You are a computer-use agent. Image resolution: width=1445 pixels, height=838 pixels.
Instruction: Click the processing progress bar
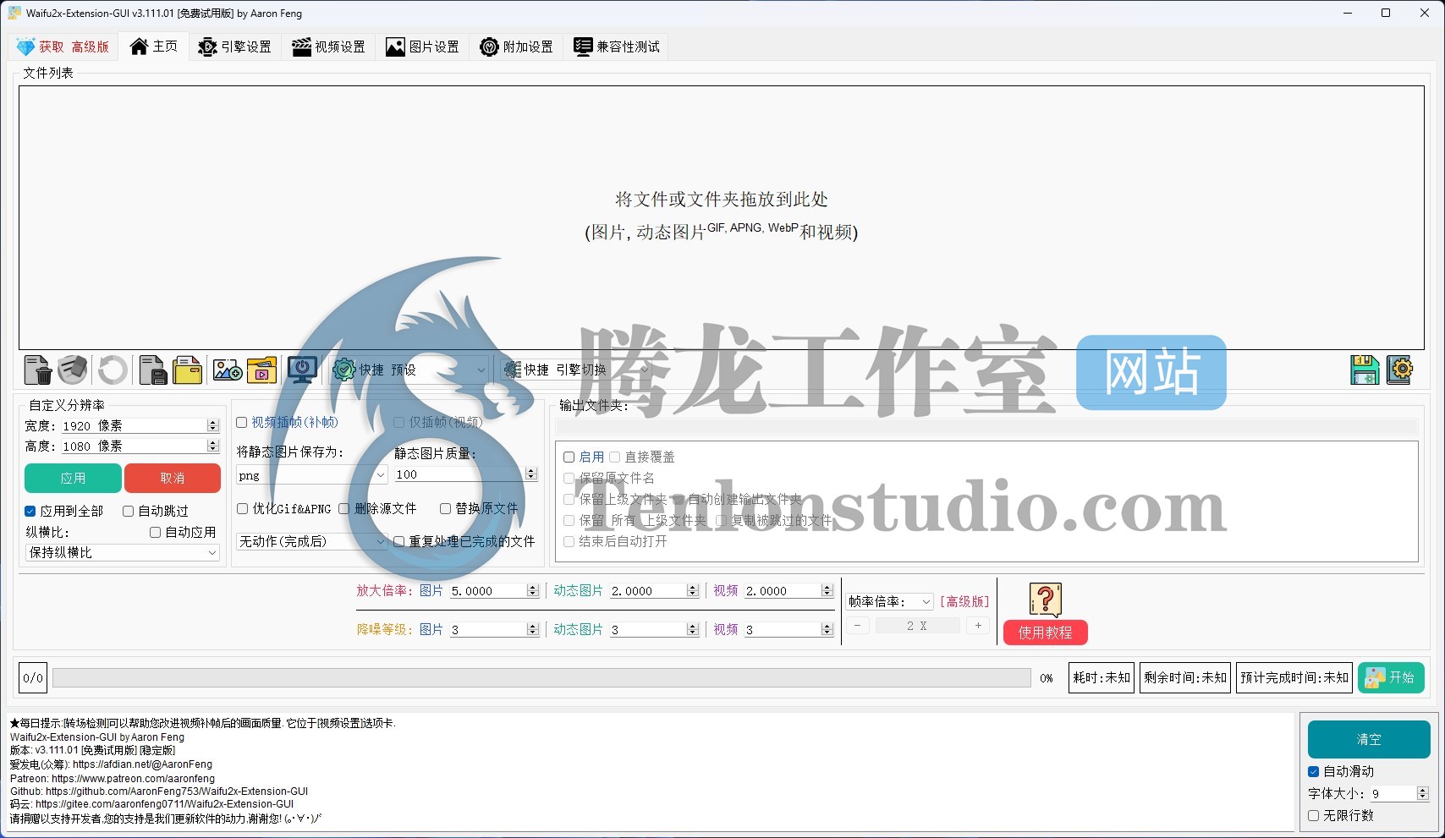tap(541, 678)
